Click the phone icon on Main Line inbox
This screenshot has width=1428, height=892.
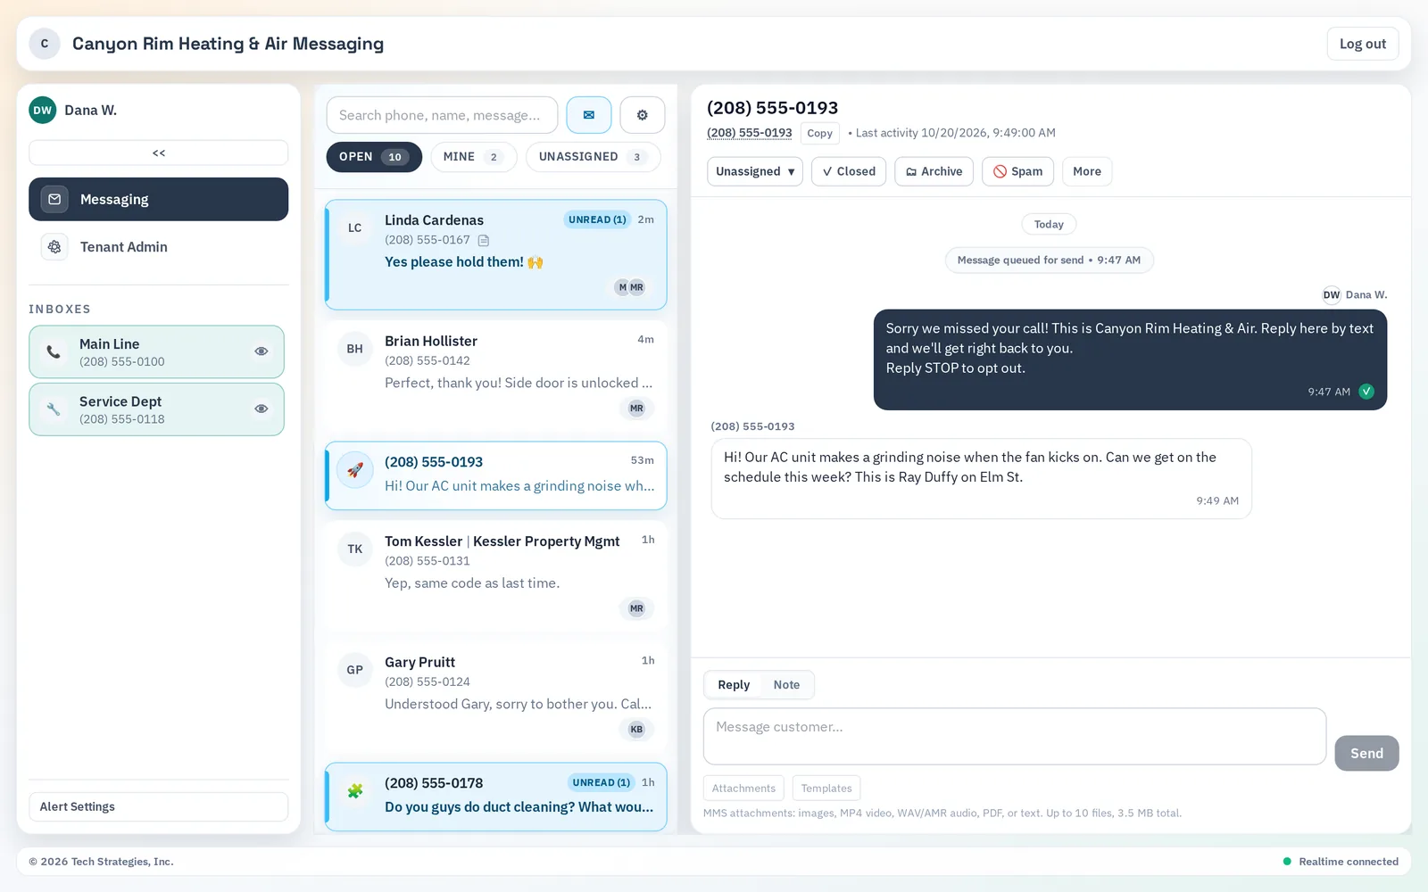(54, 352)
